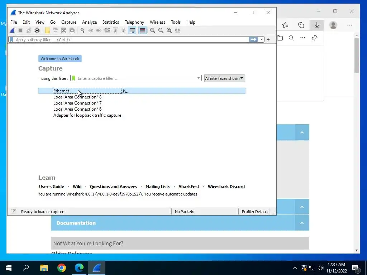This screenshot has height=275, width=367.
Task: Open Wireshark Discord link
Action: (x=226, y=186)
